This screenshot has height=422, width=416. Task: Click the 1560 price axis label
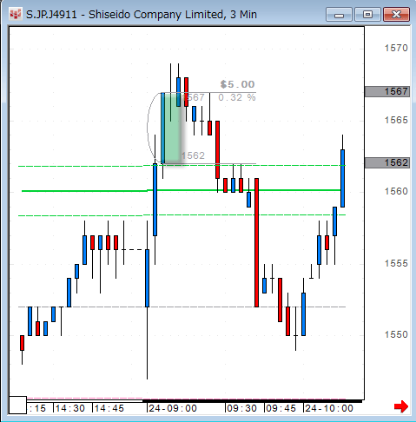tap(396, 191)
